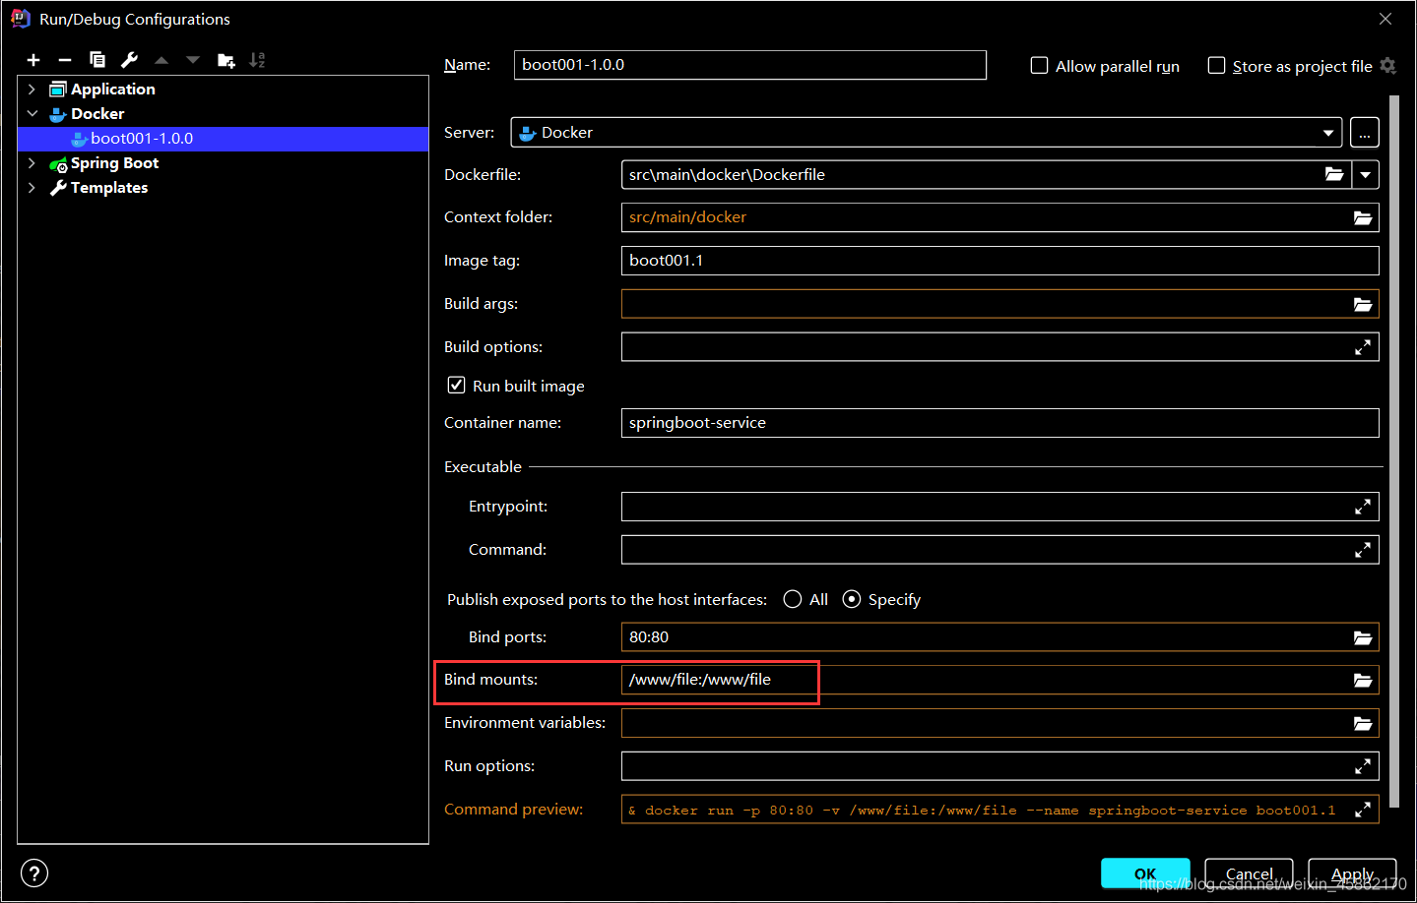The height and width of the screenshot is (903, 1417).
Task: Open Environment variables editor folder icon
Action: coord(1363,723)
